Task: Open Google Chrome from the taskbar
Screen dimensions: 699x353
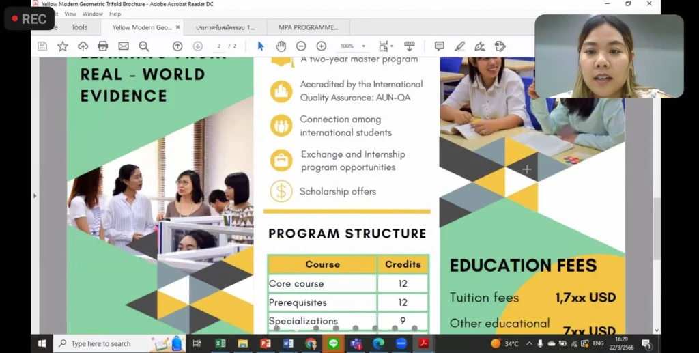Action: (x=311, y=343)
